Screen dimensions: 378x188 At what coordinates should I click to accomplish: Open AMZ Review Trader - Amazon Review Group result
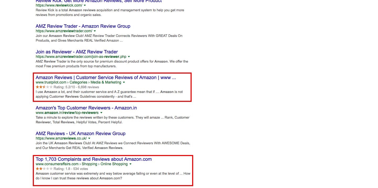tap(83, 26)
